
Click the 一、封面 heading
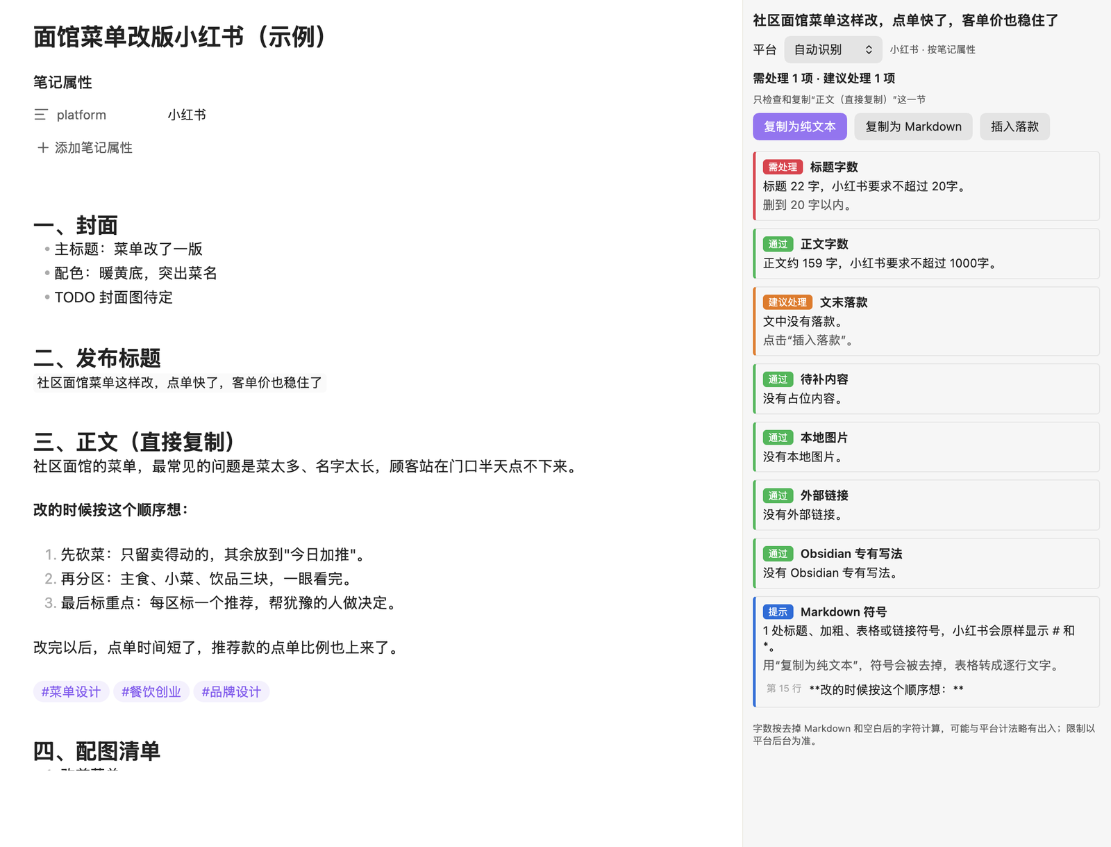pos(76,225)
